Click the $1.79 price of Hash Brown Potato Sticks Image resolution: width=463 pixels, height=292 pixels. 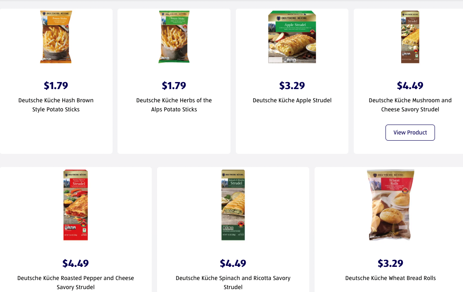(x=56, y=86)
